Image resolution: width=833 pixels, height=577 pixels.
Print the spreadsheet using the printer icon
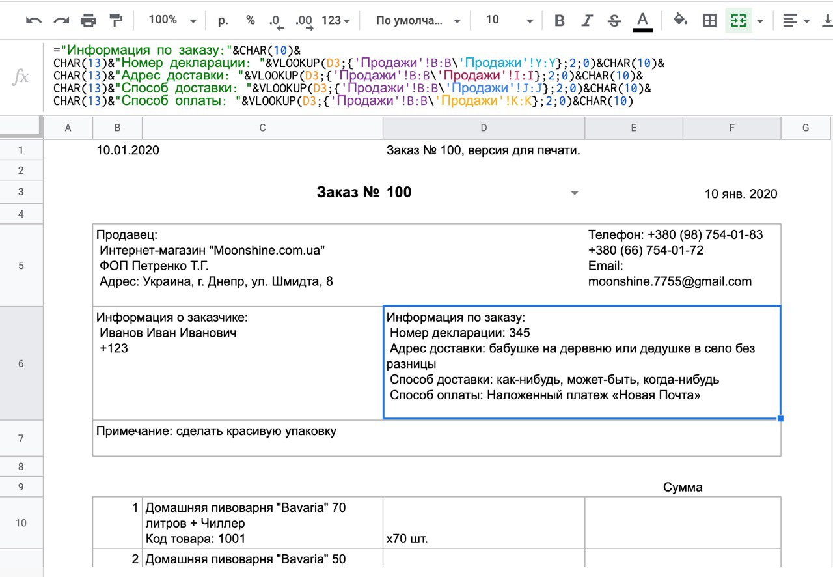click(x=89, y=21)
